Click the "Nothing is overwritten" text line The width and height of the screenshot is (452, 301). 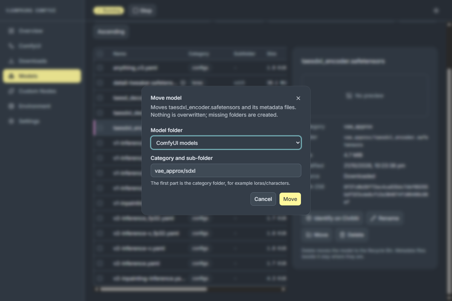(x=214, y=115)
